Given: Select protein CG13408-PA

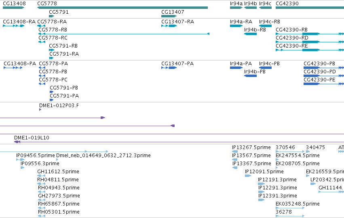Looking at the screenshot, I should [20, 64].
